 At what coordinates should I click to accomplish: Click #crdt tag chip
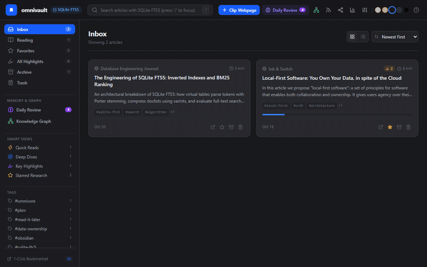pos(298,106)
